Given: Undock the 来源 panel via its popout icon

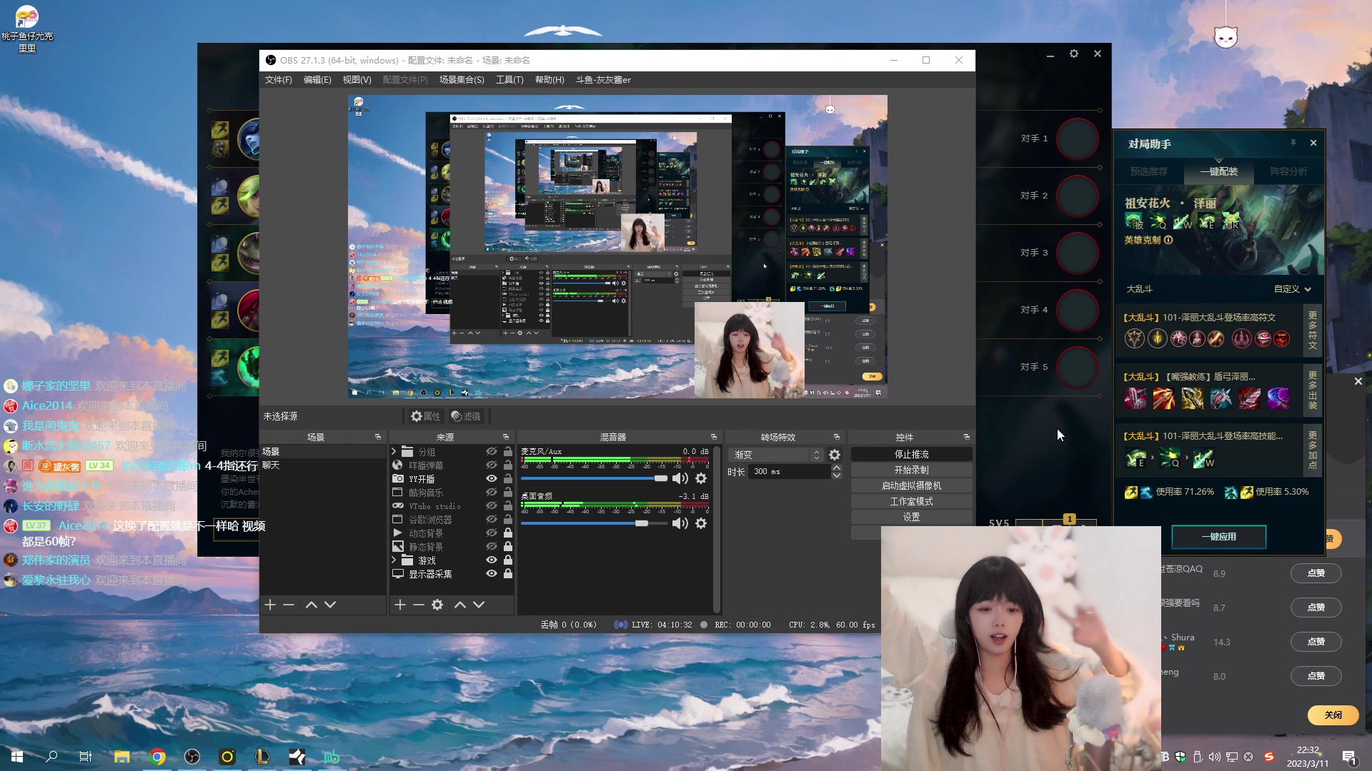Looking at the screenshot, I should coord(506,437).
